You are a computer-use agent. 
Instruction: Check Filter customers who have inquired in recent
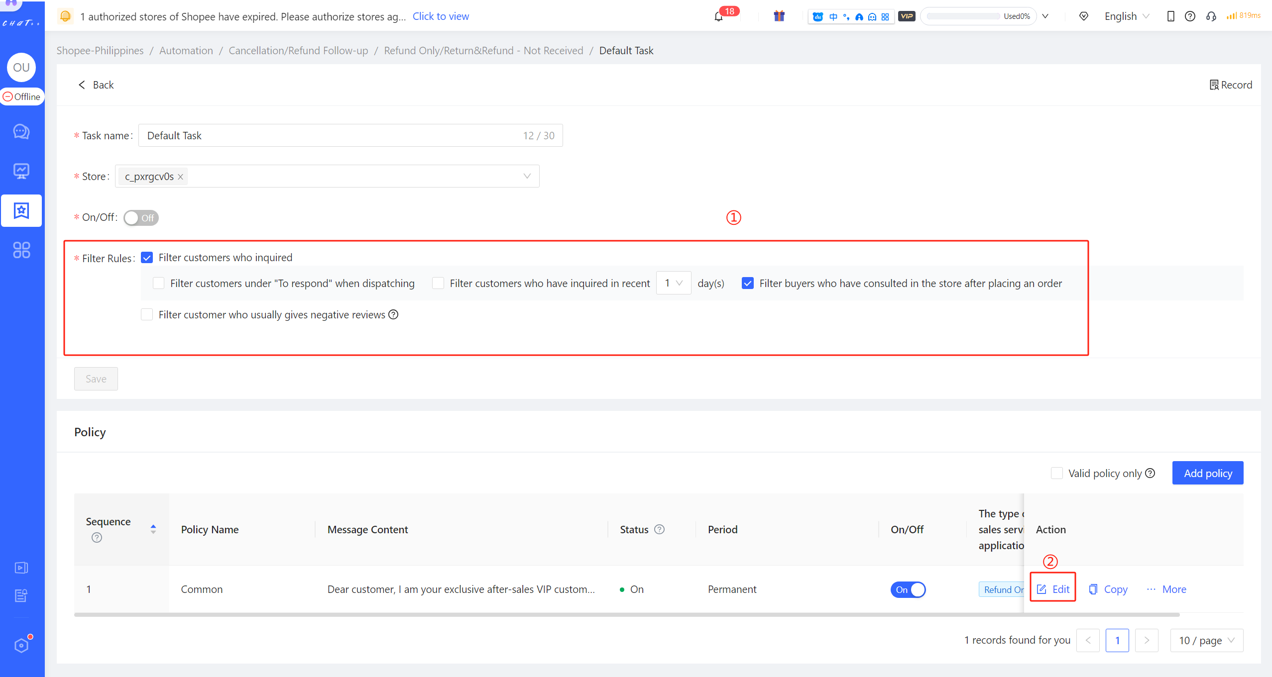click(438, 283)
